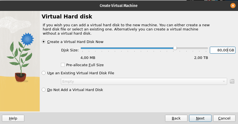Go to the previous step with Back
The height and width of the screenshot is (124, 238).
coord(176,118)
